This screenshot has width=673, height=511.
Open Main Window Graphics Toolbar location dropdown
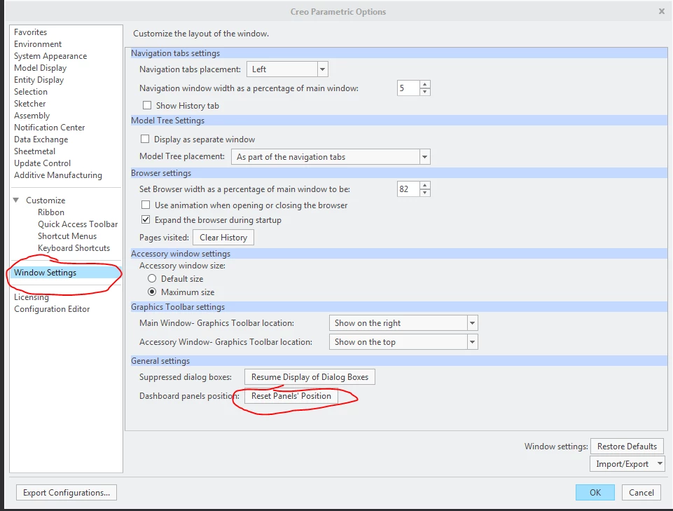coord(472,323)
